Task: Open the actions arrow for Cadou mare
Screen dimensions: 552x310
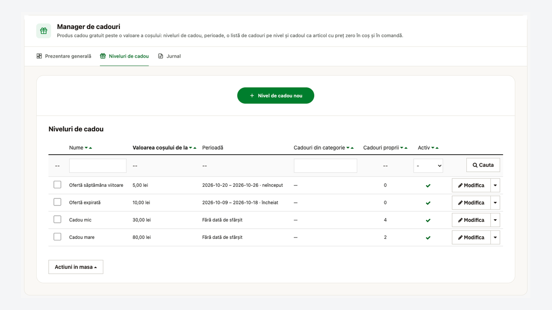Action: pos(495,237)
